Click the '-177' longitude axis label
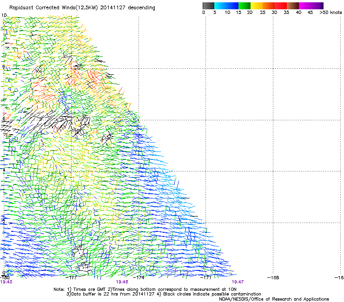 point(72,278)
